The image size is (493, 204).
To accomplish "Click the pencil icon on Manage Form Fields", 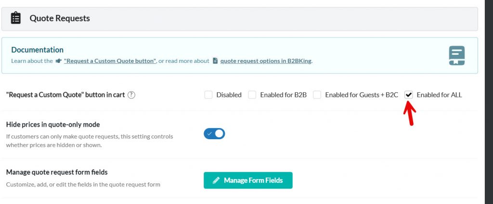I will pyautogui.click(x=216, y=180).
